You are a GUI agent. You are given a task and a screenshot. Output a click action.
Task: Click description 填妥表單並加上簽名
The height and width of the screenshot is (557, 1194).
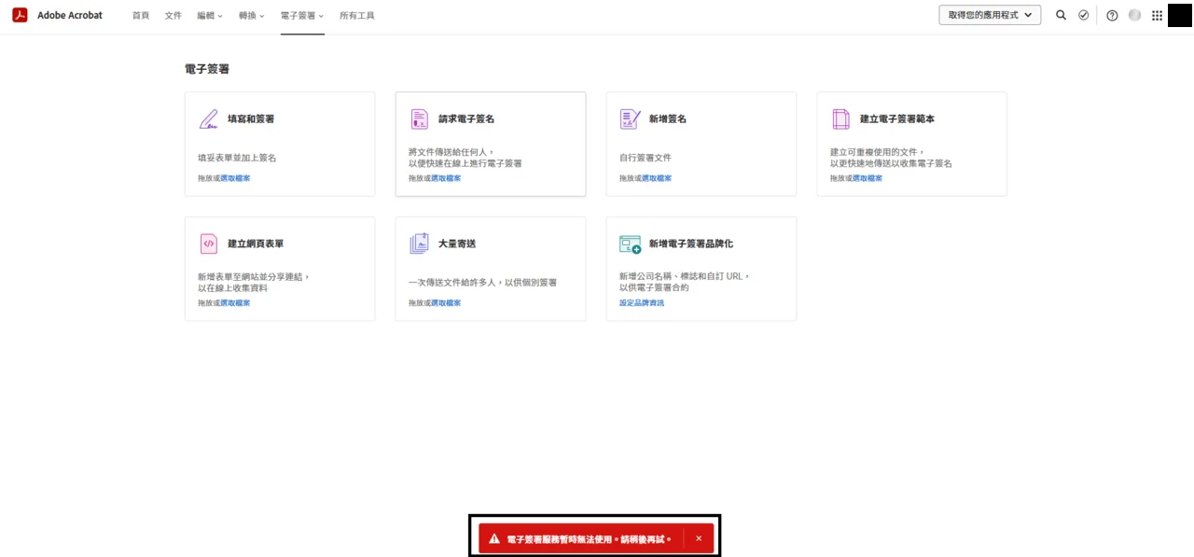(237, 158)
